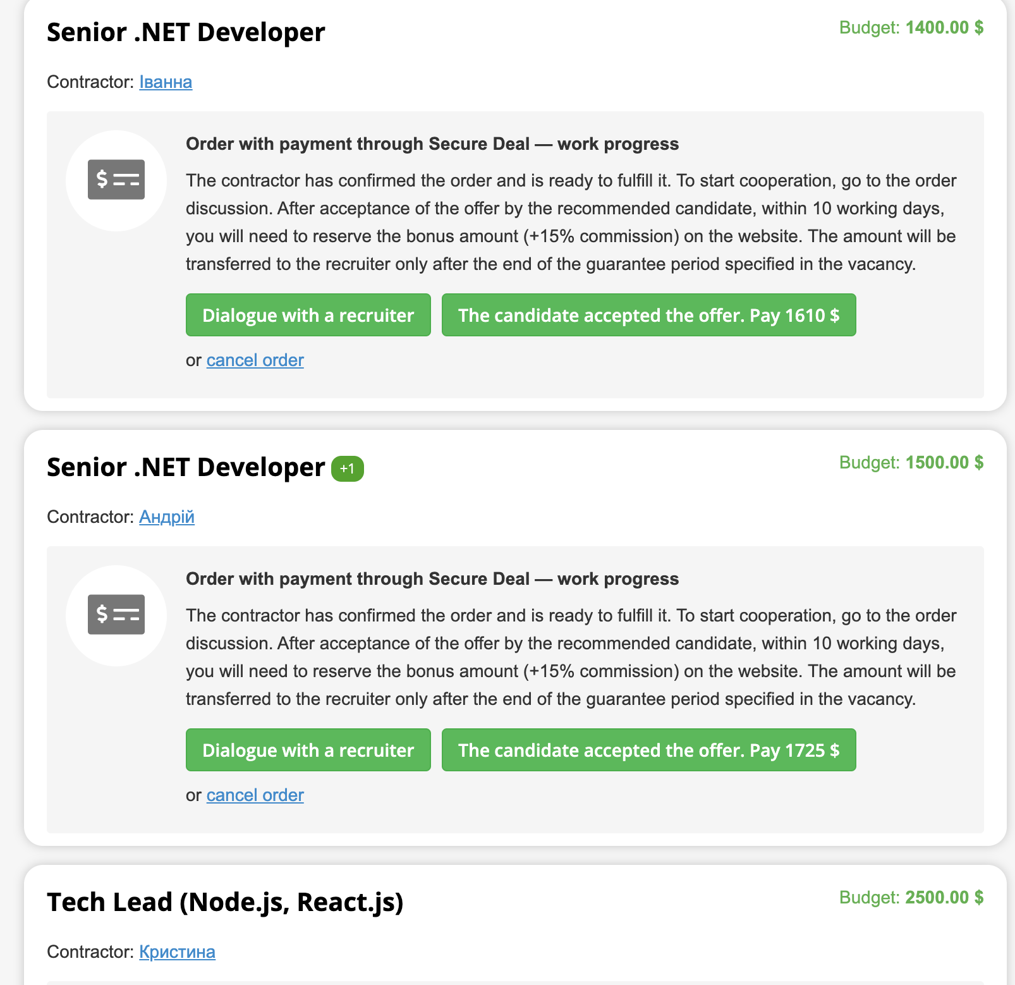Open Dialogue with a recruiter for Іванна's order
Image resolution: width=1015 pixels, height=985 pixels.
pos(308,315)
